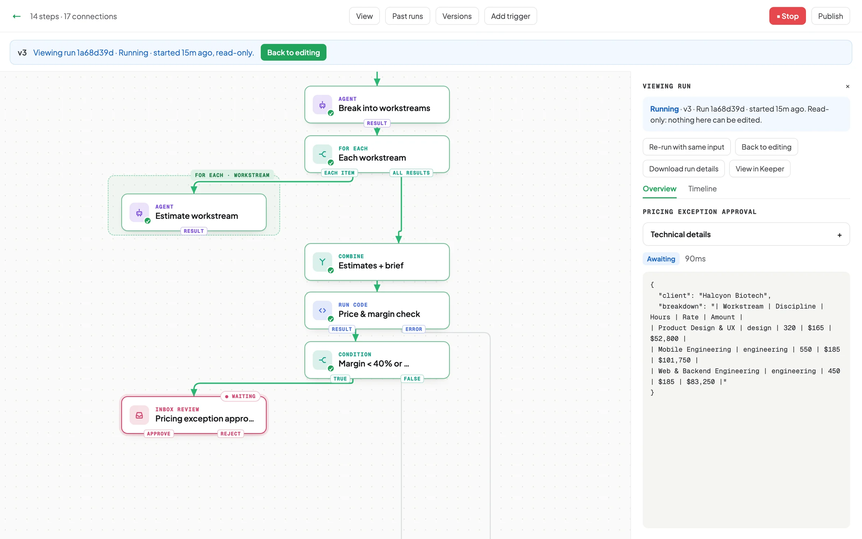Click Add trigger
This screenshot has width=862, height=539.
pos(510,16)
